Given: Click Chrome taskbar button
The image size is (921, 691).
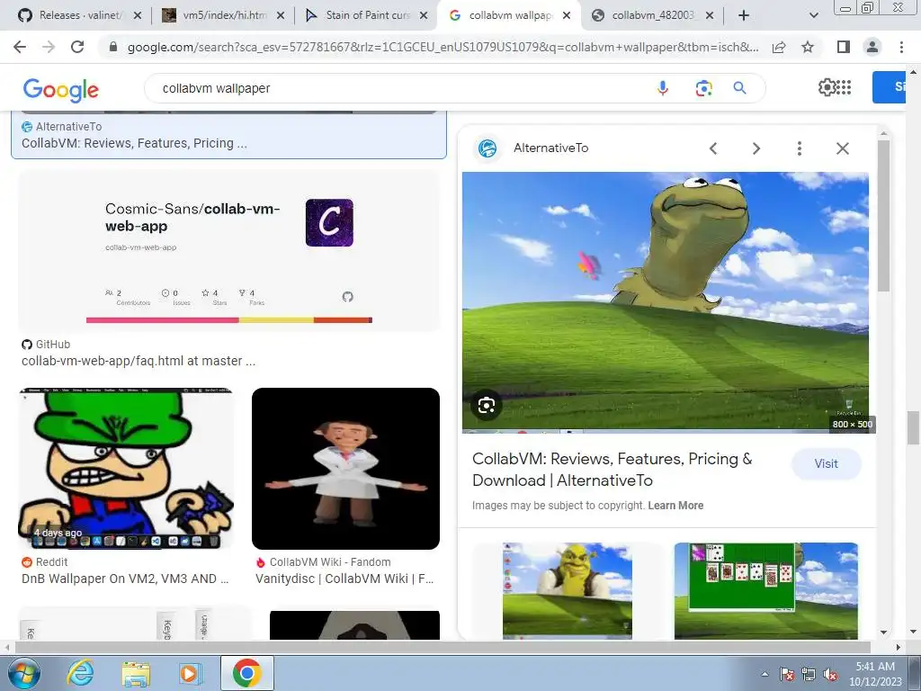Looking at the screenshot, I should 246,673.
